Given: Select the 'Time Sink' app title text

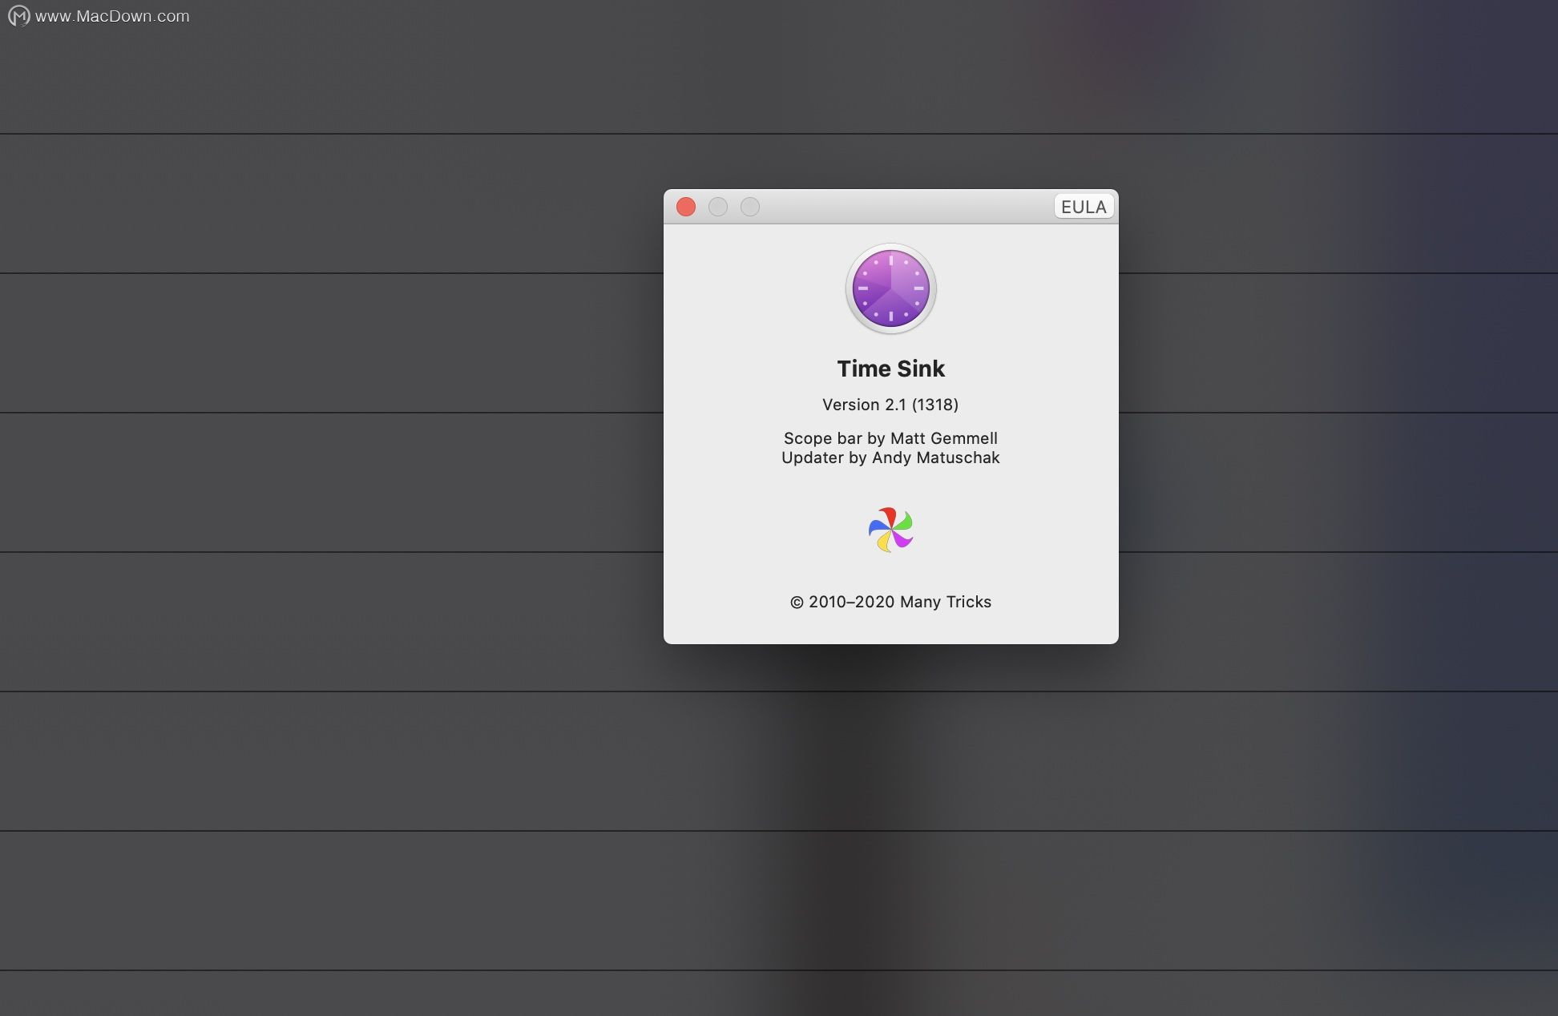Looking at the screenshot, I should tap(891, 369).
